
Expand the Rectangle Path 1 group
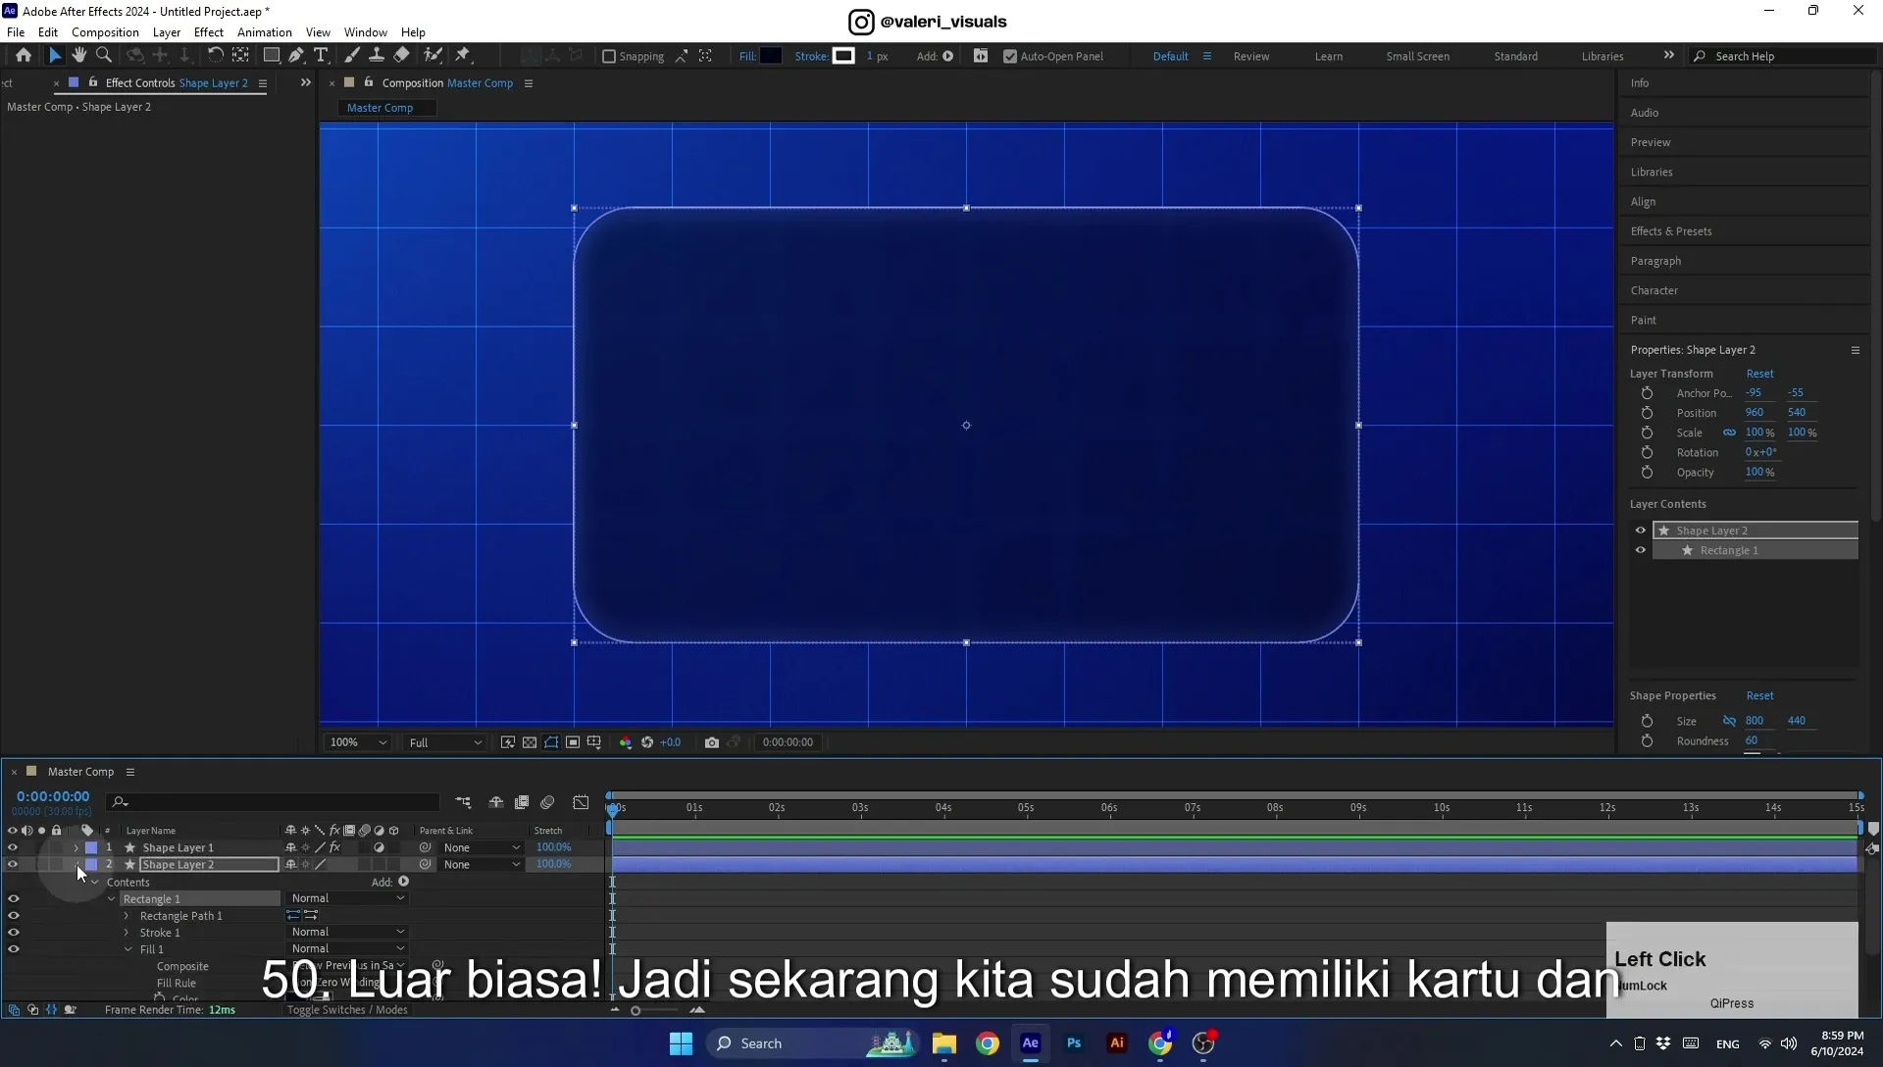[127, 916]
